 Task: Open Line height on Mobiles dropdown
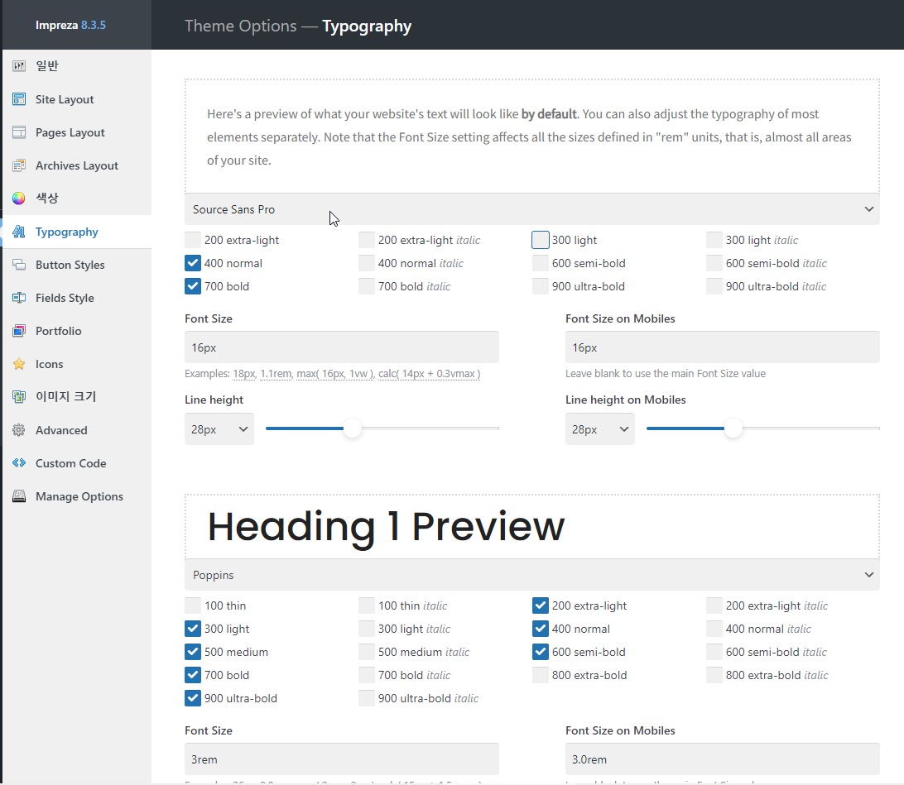tap(599, 429)
